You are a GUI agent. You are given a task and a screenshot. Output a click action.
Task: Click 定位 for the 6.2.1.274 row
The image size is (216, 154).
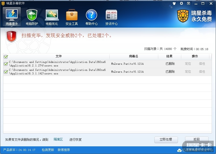click(188, 64)
